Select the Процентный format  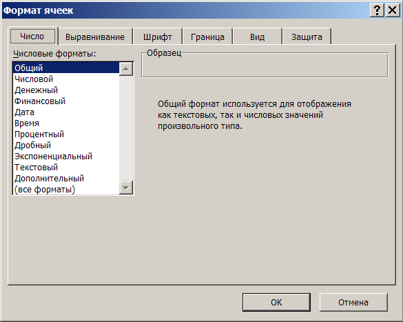tap(66, 134)
